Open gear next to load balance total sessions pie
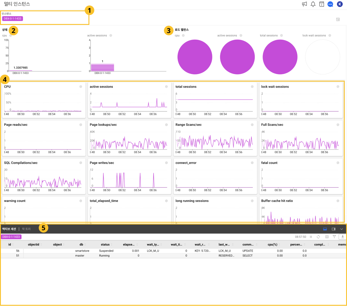Screen dimensions: 347x306 pyautogui.click(x=281, y=36)
